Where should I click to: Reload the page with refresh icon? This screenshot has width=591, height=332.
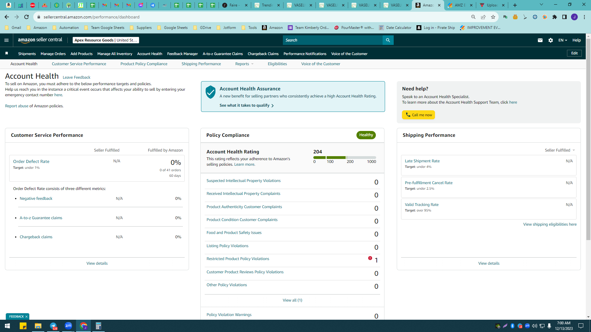[26, 17]
